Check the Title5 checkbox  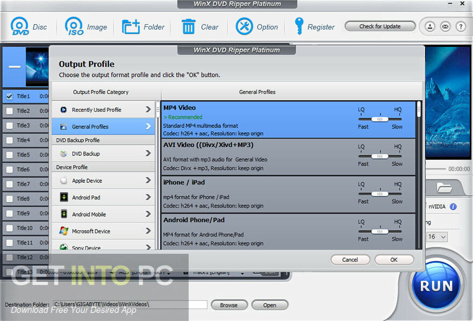coord(9,155)
